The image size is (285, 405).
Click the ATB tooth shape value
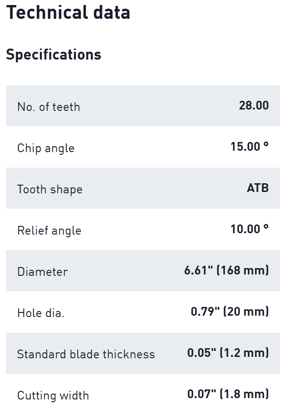258,188
